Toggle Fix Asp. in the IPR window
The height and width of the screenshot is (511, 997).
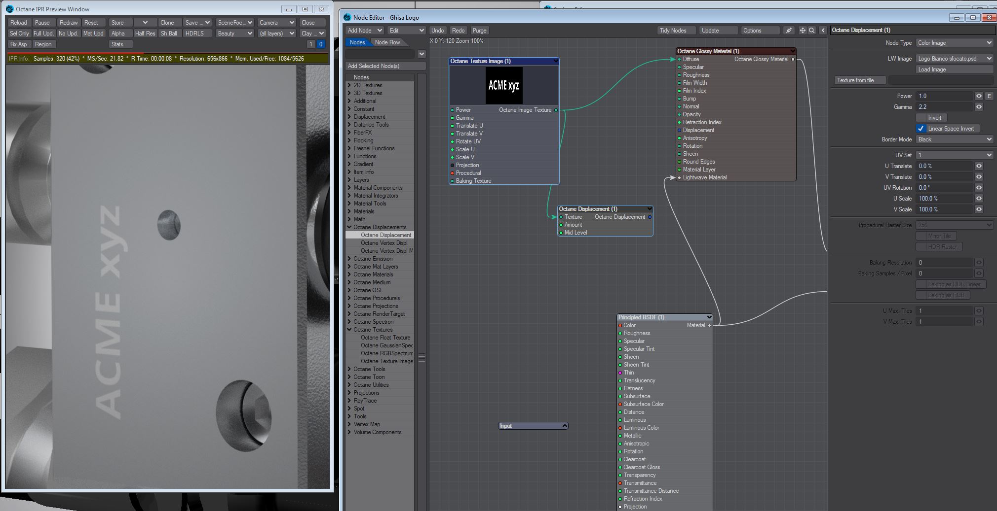(19, 44)
